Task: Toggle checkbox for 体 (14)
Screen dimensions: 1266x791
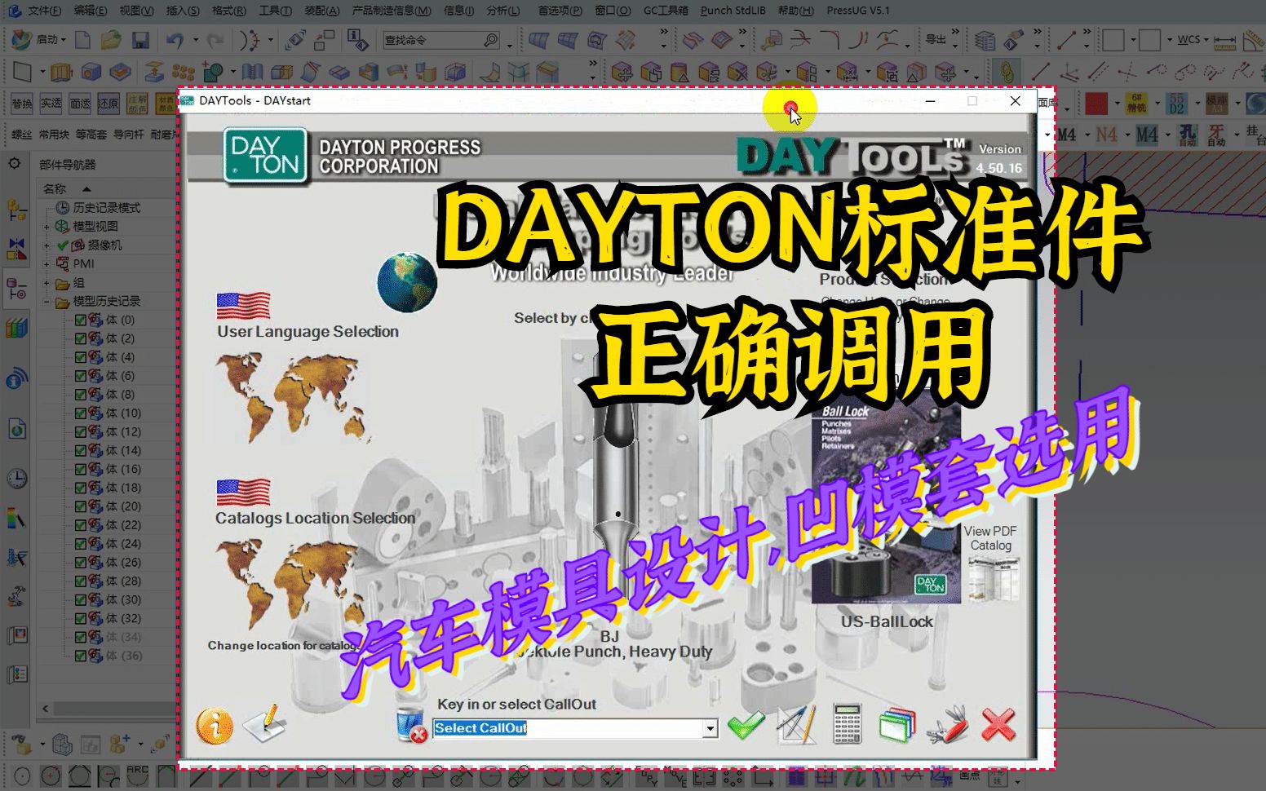Action: [x=81, y=451]
